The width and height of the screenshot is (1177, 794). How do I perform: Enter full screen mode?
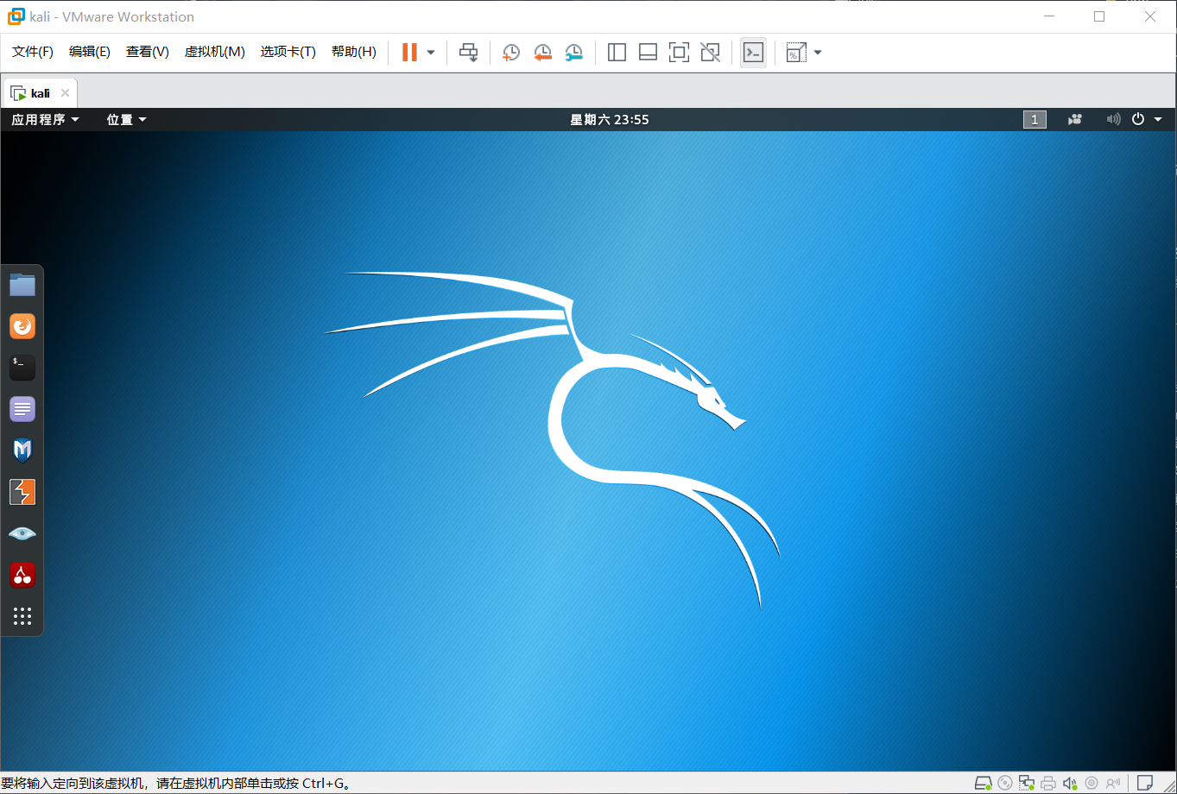coord(679,53)
